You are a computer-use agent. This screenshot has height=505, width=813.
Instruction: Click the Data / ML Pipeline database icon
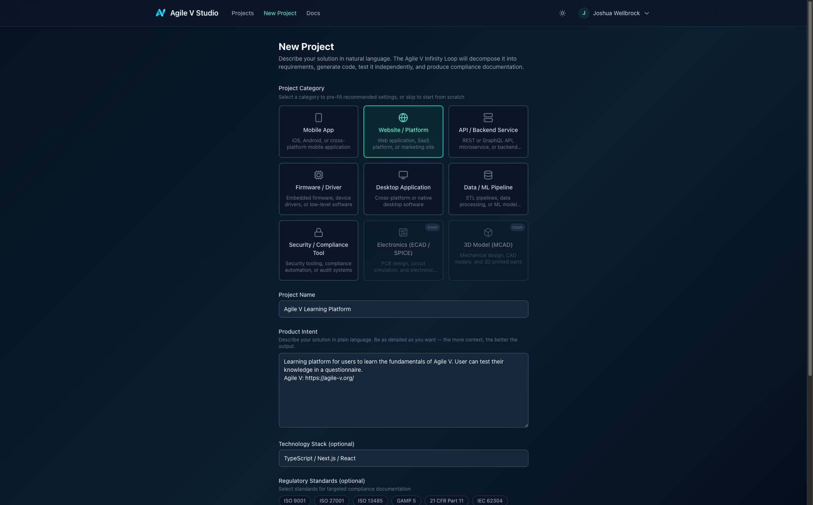tap(488, 175)
